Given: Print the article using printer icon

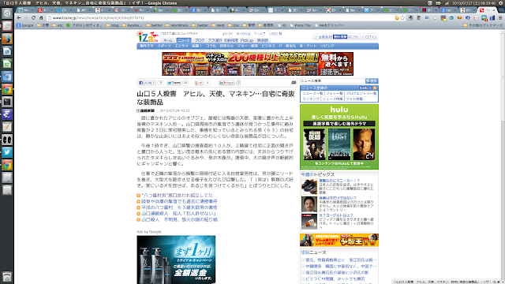Looking at the screenshot, I should (294, 83).
